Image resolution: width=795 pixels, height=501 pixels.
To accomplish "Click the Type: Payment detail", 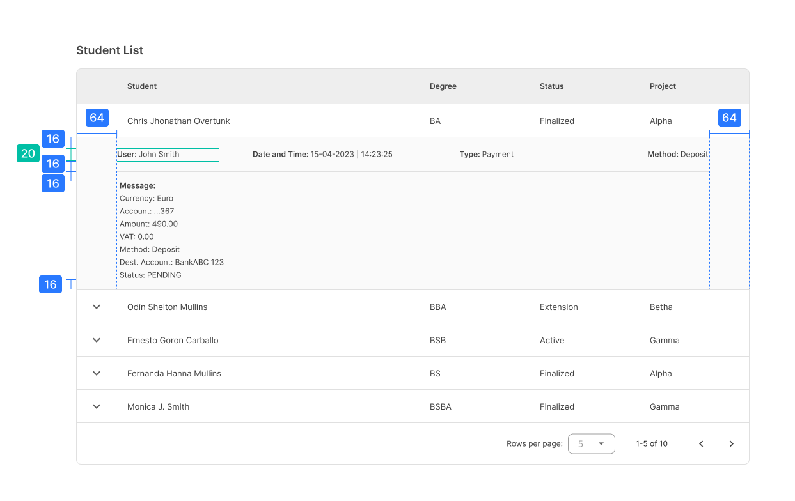I will pyautogui.click(x=486, y=155).
